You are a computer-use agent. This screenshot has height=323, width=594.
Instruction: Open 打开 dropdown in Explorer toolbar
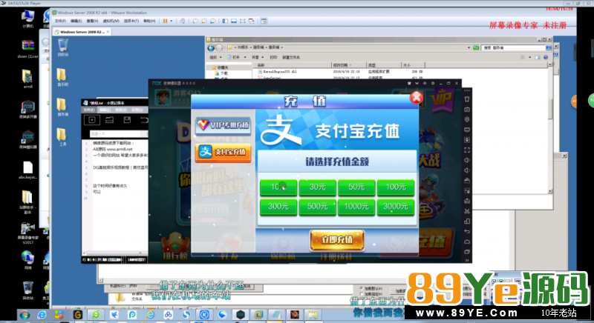tap(237, 58)
